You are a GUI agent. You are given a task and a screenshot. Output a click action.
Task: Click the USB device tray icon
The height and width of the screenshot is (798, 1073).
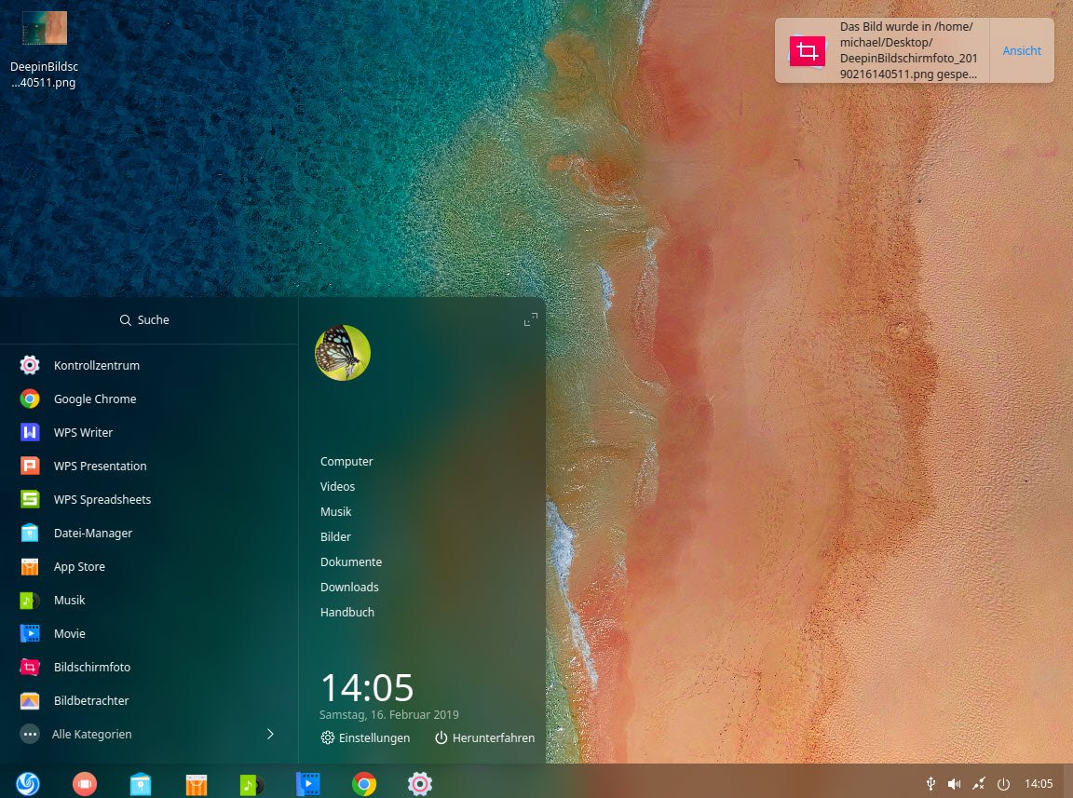(930, 784)
